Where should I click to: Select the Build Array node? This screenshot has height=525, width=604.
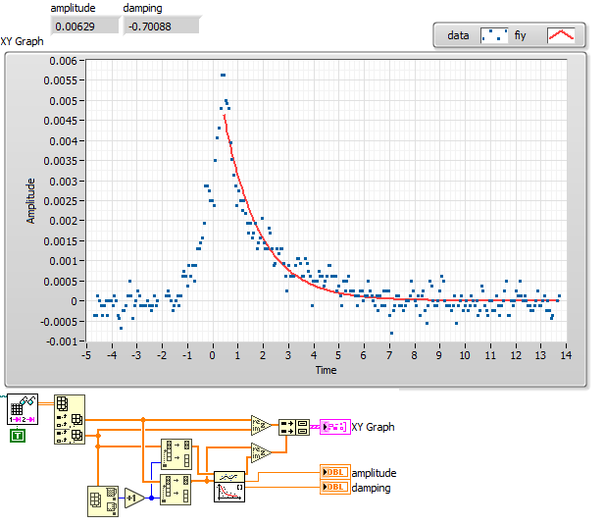tap(294, 428)
